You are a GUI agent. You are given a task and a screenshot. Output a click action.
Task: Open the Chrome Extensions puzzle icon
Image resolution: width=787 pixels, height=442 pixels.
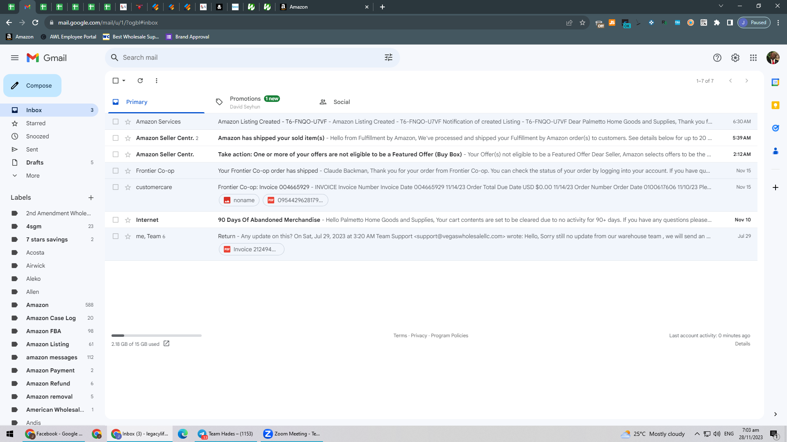pos(717,23)
